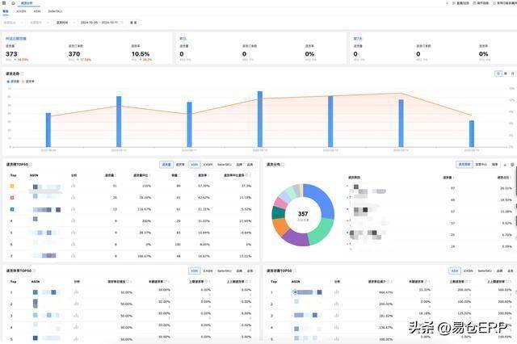Viewport: 517px width, 344px height.
Task: Select 品牌 button in 退货量TOP50 panel
Action: coord(237,164)
